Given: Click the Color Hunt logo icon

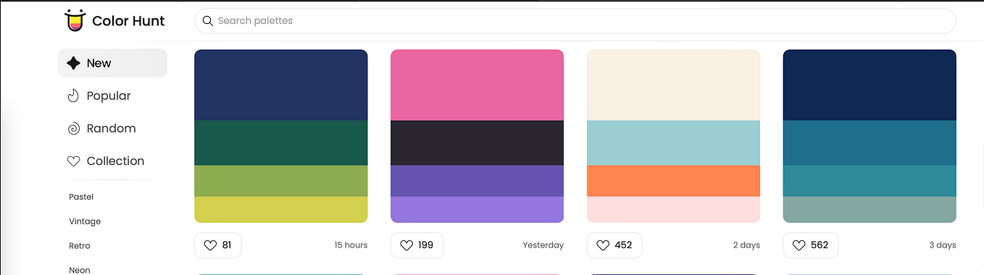Looking at the screenshot, I should (74, 21).
